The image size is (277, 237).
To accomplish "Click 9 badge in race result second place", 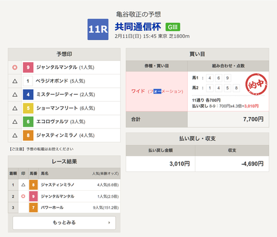I will point(33,196).
